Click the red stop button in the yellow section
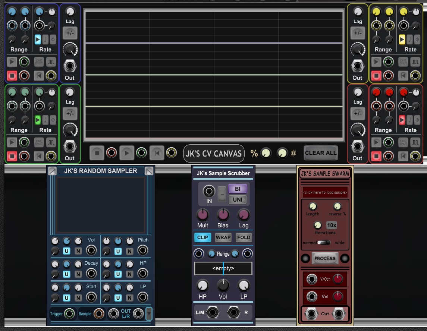Screen dimensions: 427x331 coord(376,76)
